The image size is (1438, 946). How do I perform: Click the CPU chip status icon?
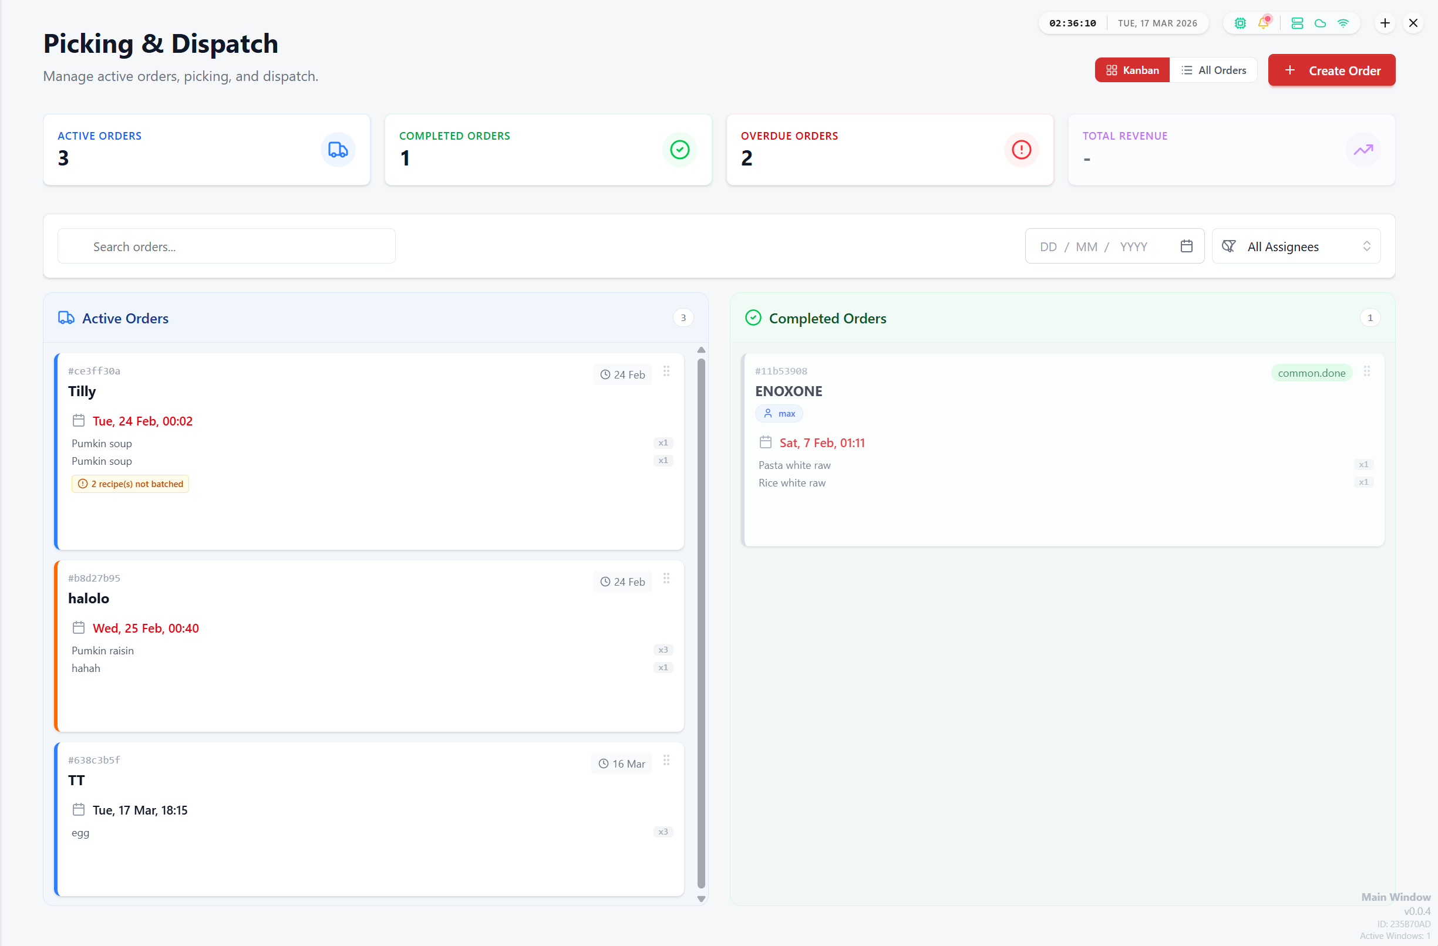[x=1240, y=23]
